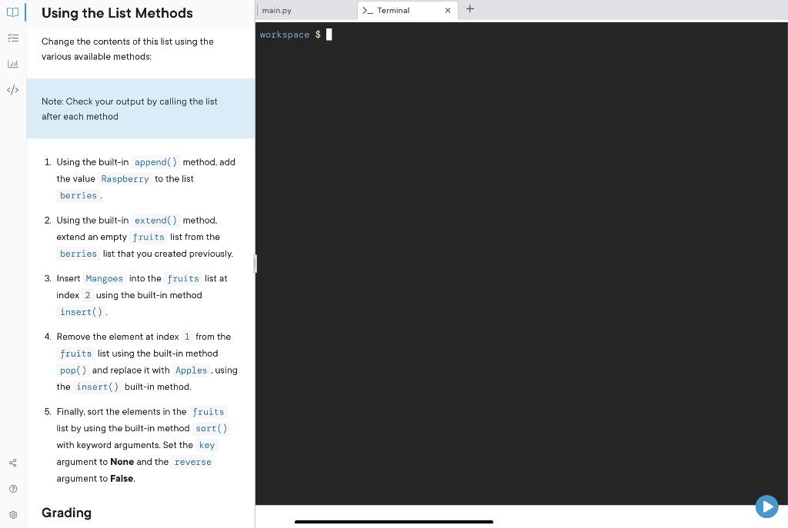Viewport: 788px width, 528px height.
Task: Open the settings gear icon
Action: (x=12, y=513)
